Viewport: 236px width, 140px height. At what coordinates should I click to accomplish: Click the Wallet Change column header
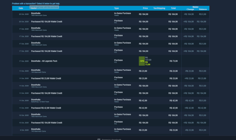190,9
